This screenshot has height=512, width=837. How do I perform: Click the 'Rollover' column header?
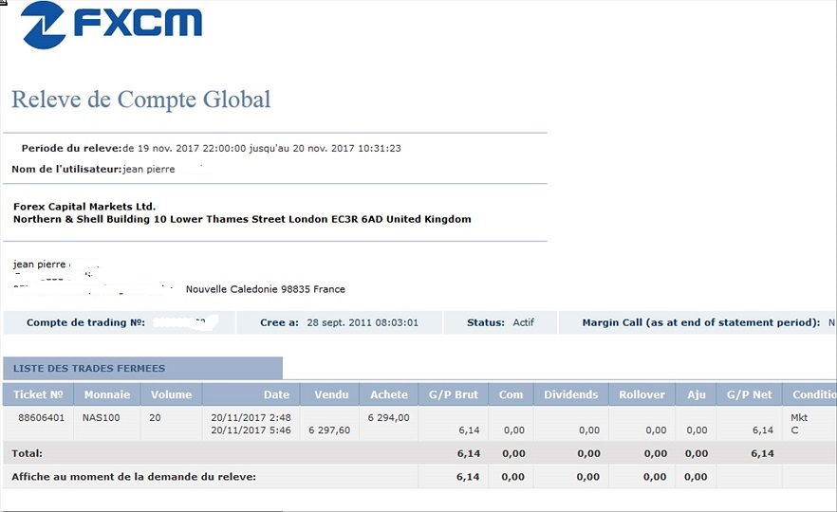[642, 394]
